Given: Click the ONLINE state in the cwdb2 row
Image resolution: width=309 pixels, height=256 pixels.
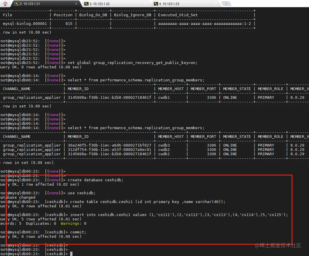Looking at the screenshot, I should click(230, 150).
